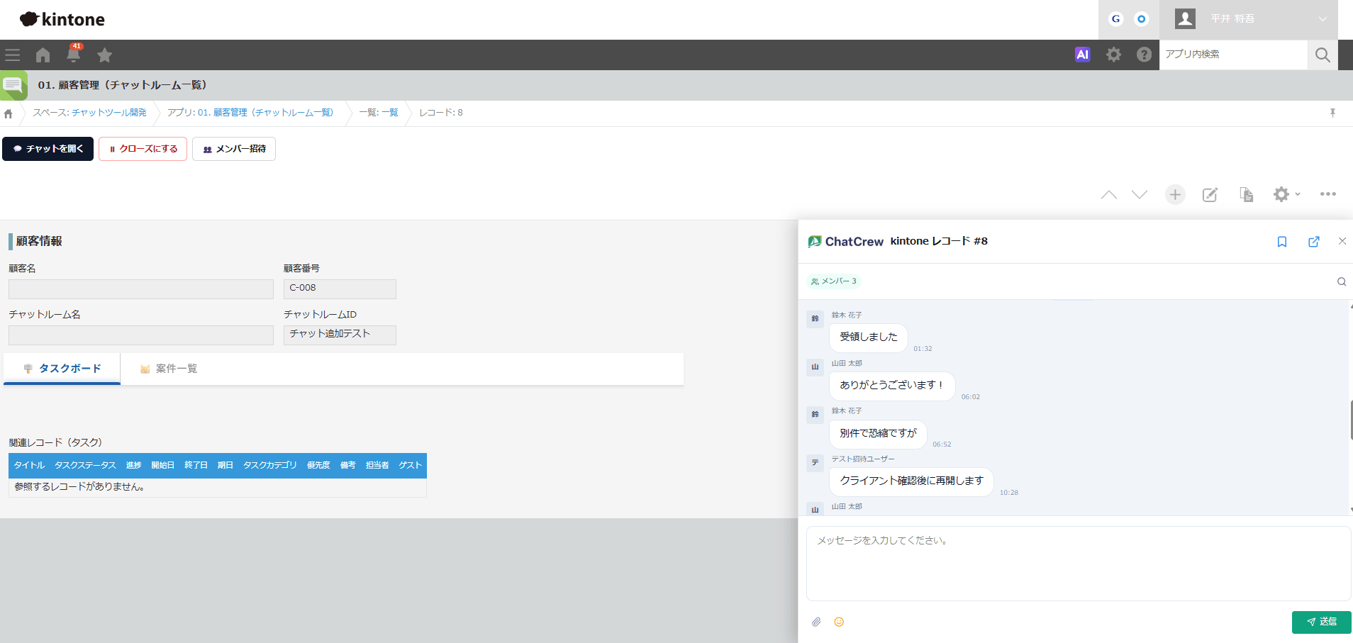Image resolution: width=1353 pixels, height=643 pixels.
Task: Expand the user account dropdown
Action: pos(1323,19)
